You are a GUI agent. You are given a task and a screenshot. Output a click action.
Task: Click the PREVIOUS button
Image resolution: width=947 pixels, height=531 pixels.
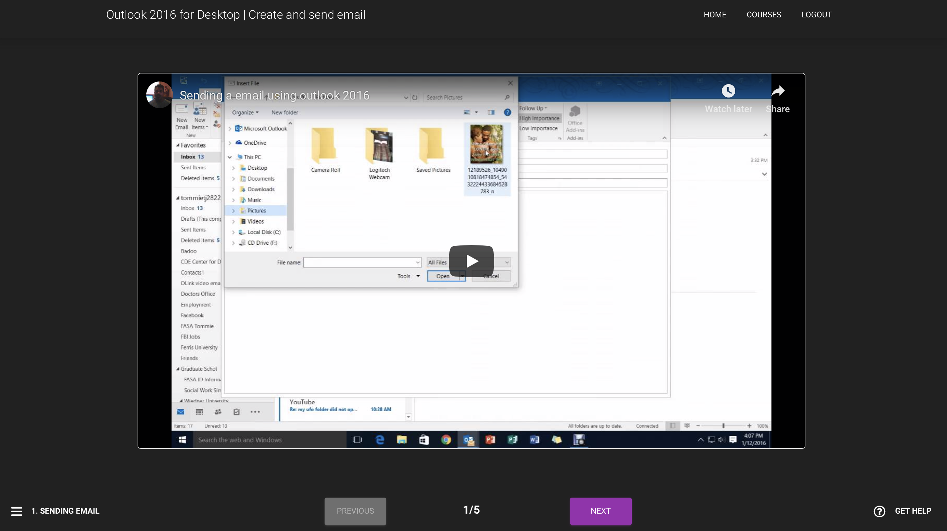pyautogui.click(x=355, y=511)
